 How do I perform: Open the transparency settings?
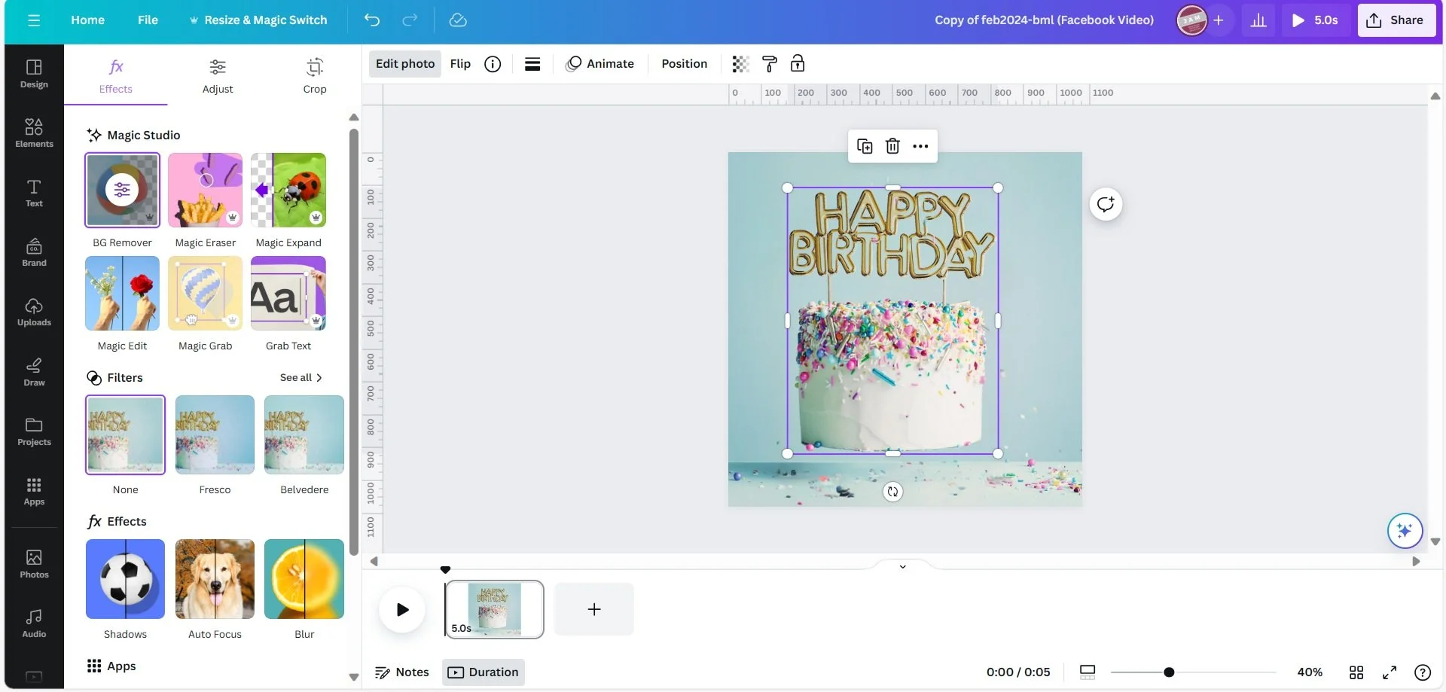coord(740,64)
